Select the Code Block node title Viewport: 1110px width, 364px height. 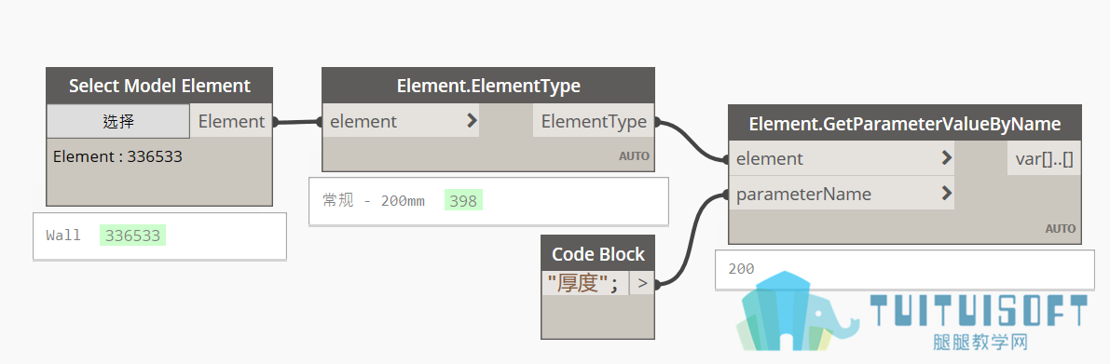pyautogui.click(x=598, y=254)
